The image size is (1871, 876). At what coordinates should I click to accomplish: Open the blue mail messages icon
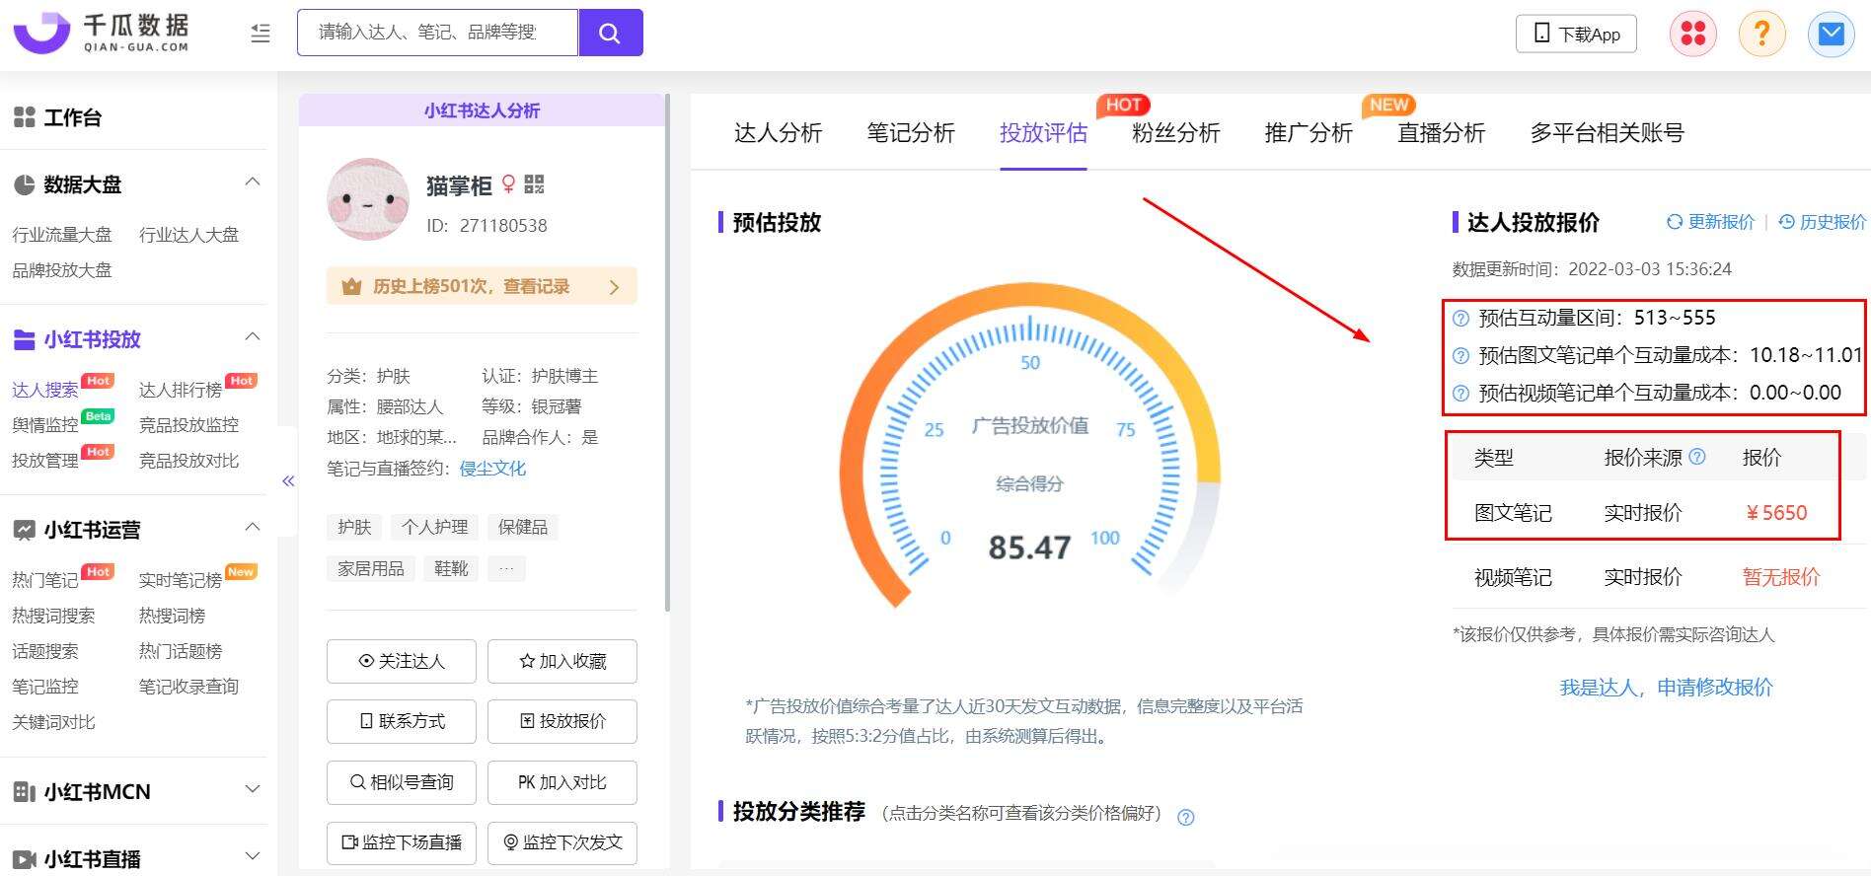pyautogui.click(x=1832, y=34)
